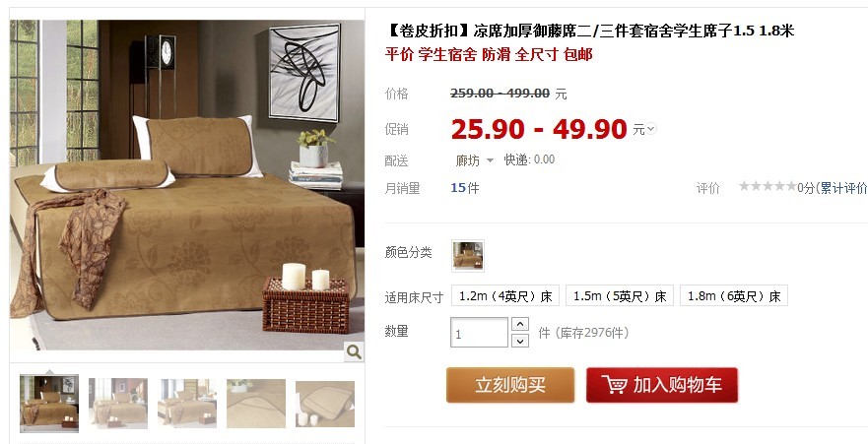
Task: Click the 立刻购买 buy now button
Action: 509,385
